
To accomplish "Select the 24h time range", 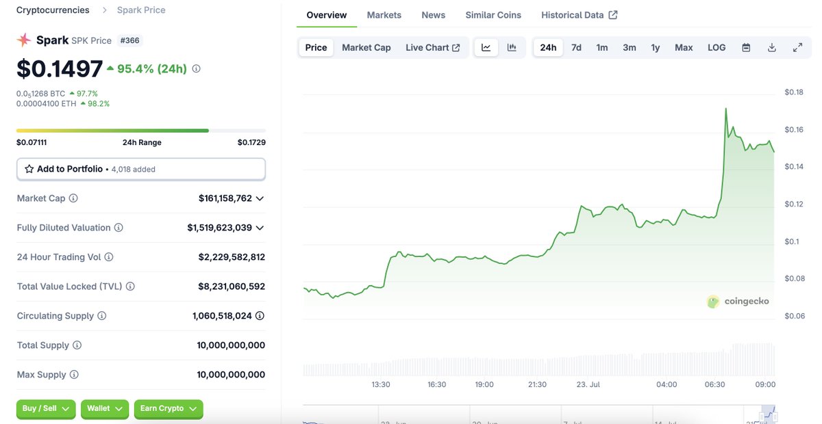I will tap(548, 48).
